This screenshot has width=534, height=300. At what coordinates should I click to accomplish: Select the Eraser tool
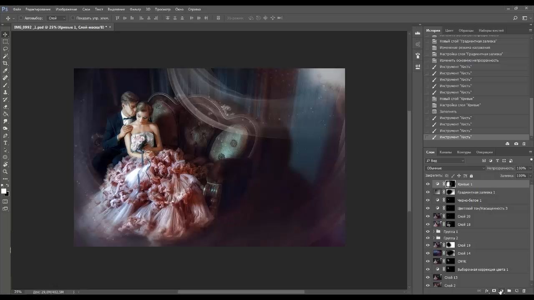(5, 107)
